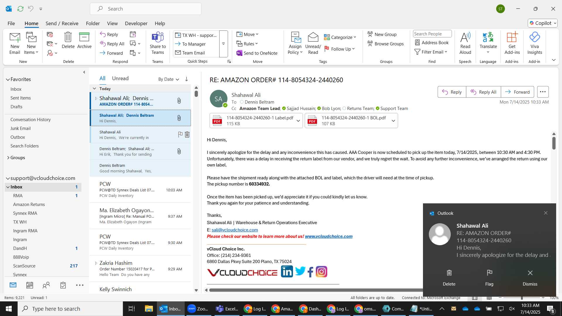
Task: Click Flag in the Outlook notification
Action: [489, 278]
